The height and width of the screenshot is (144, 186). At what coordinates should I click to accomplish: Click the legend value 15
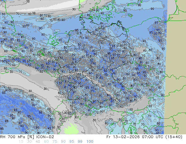click(x=20, y=142)
